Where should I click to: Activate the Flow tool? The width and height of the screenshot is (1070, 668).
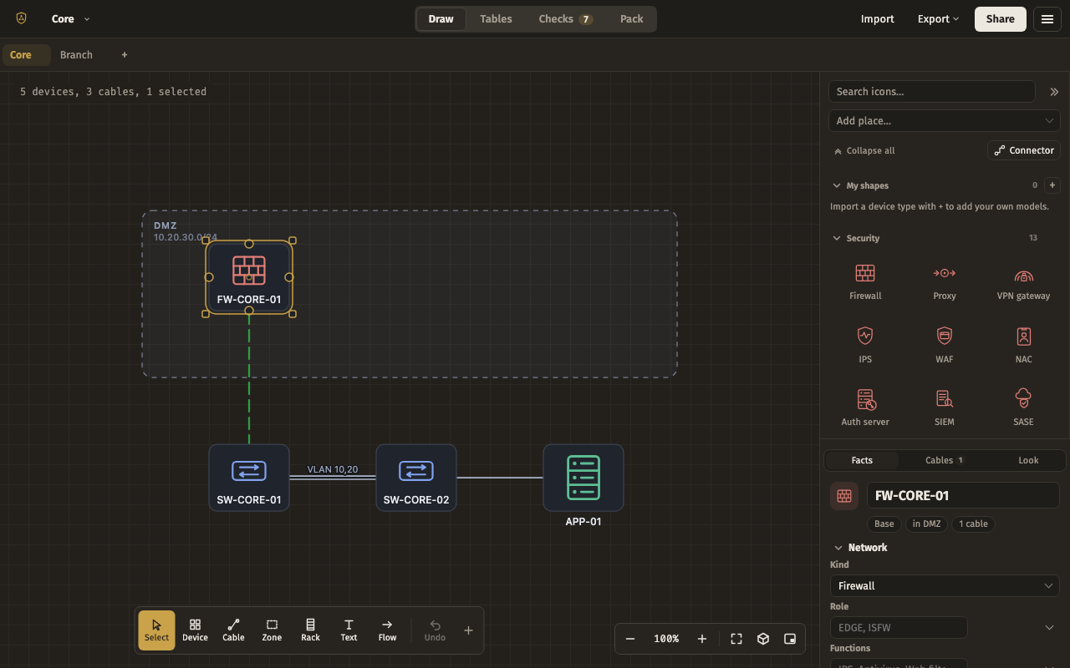pos(387,630)
